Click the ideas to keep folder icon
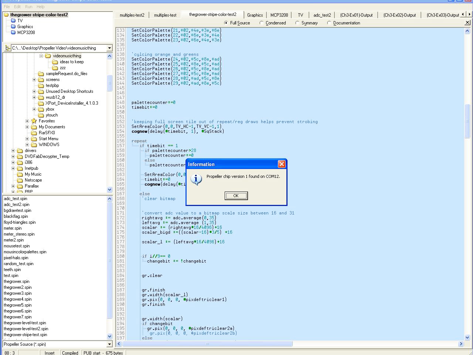Image resolution: width=473 pixels, height=355 pixels. click(55, 62)
